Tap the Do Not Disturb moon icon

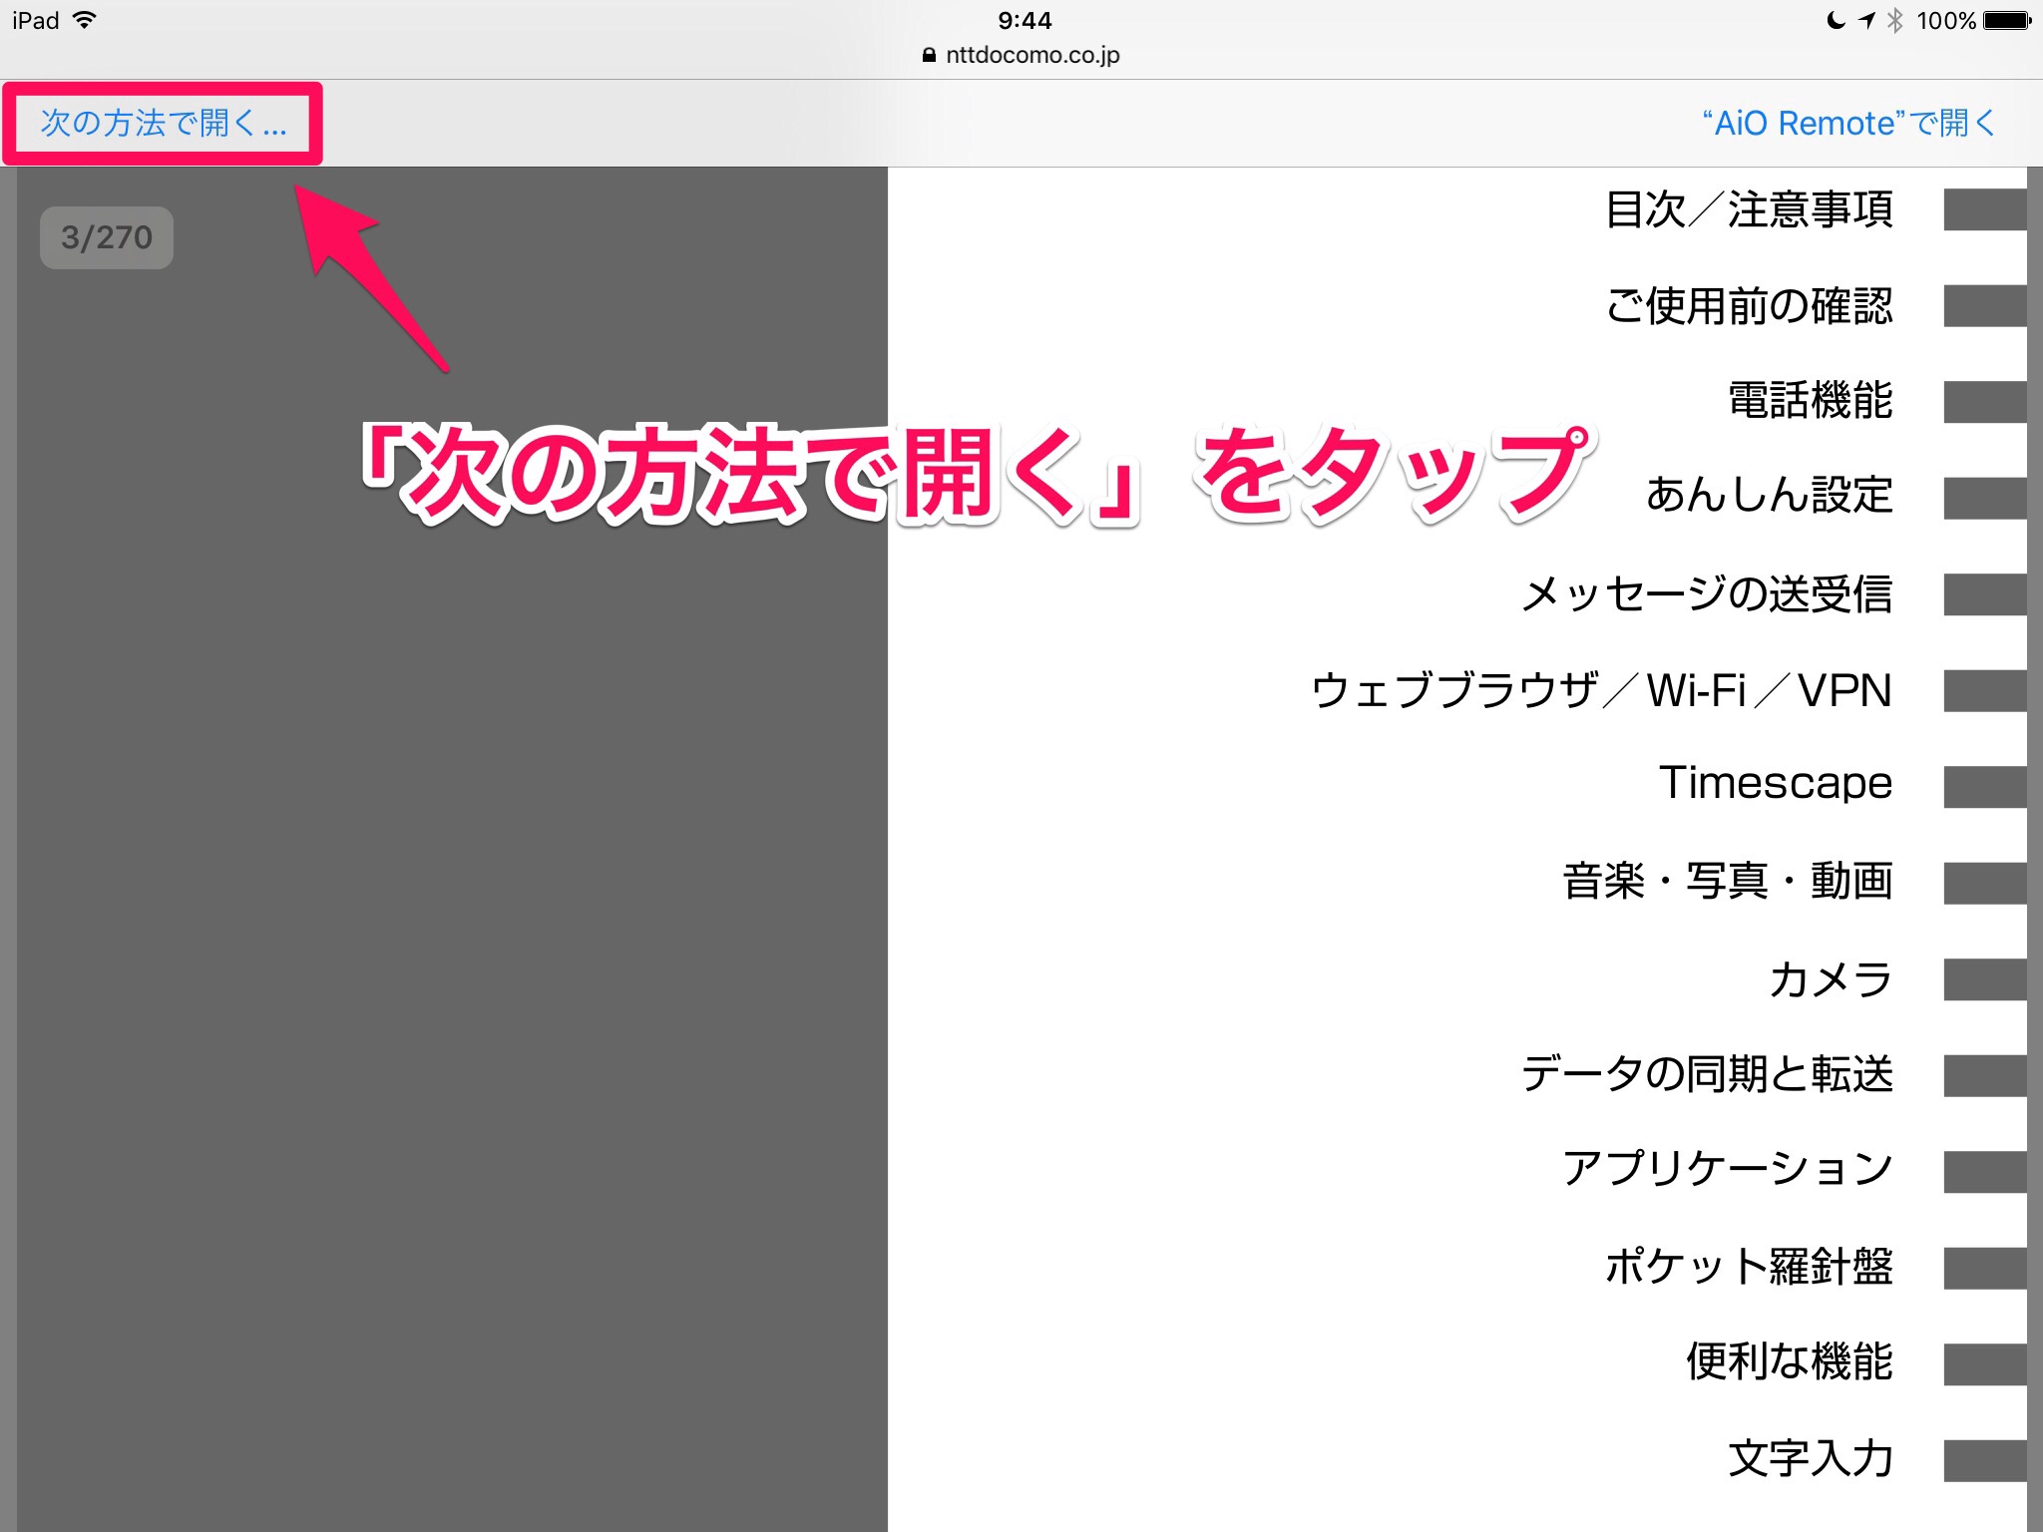click(x=1835, y=20)
